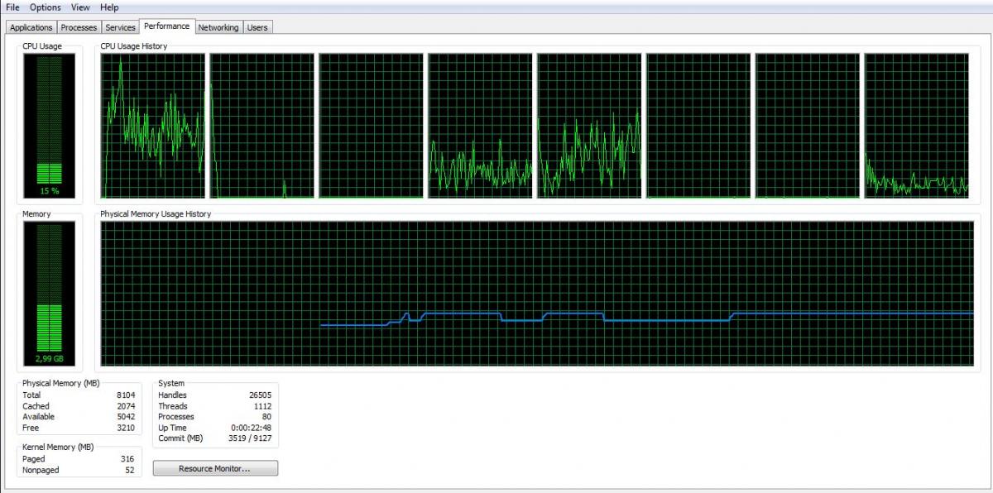Click the Resource Monitor button

click(x=215, y=468)
